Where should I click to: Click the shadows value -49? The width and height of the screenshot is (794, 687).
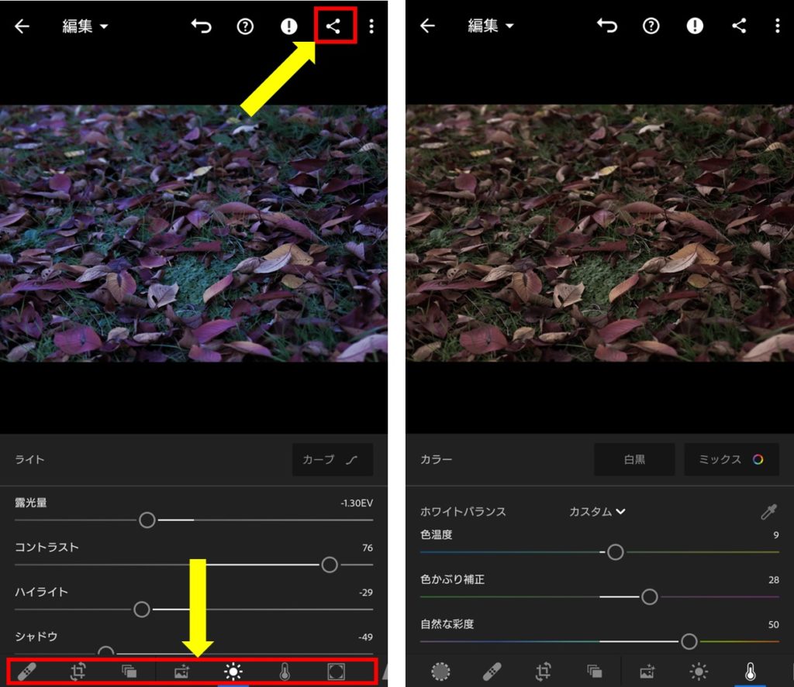[365, 637]
